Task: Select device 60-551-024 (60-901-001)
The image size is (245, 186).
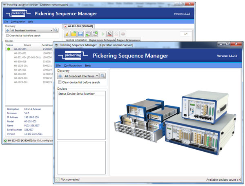Action: [x=29, y=58]
